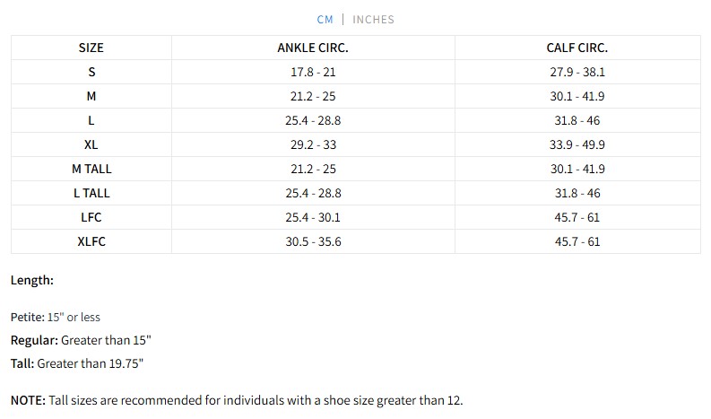Click ankle value 25.4 - 30.1
Viewport: 711px width, 419px height.
[x=313, y=217]
